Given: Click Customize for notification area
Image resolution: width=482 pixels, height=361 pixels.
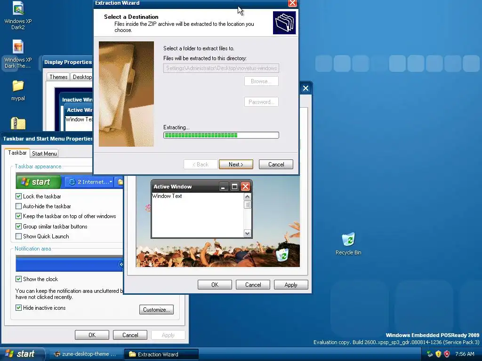Looking at the screenshot, I should tap(156, 309).
